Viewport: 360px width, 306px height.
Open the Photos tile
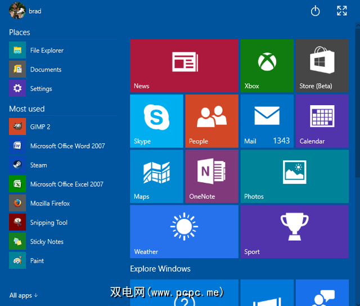click(x=295, y=176)
